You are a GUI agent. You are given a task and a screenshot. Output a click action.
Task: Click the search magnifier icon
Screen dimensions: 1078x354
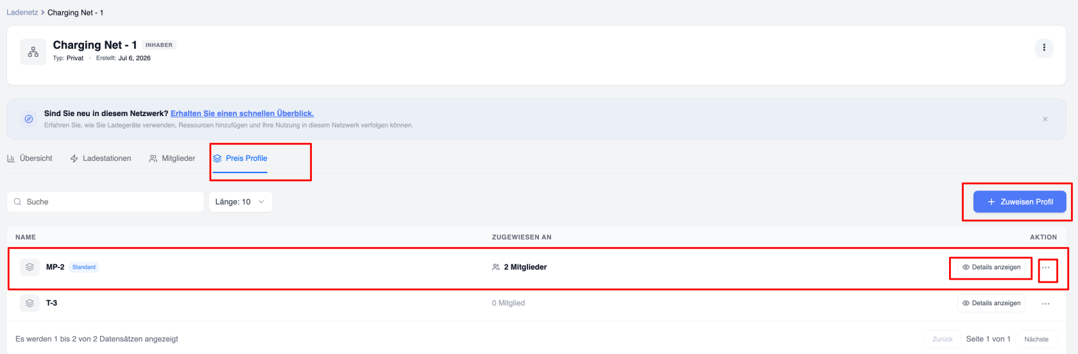18,202
